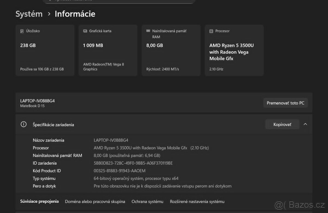Open Ochrana systému settings

[147, 201]
